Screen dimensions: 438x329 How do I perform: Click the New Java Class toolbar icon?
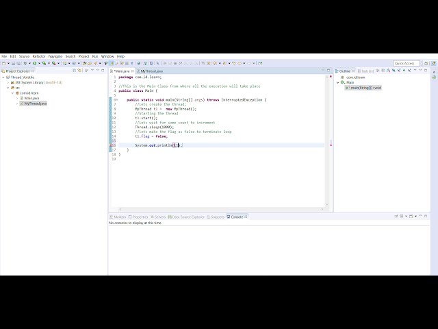point(74,63)
